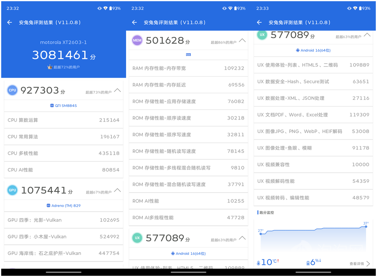Click the thermometer icon beside 10°C
Screen dimensions: 377x277
[x=258, y=263]
